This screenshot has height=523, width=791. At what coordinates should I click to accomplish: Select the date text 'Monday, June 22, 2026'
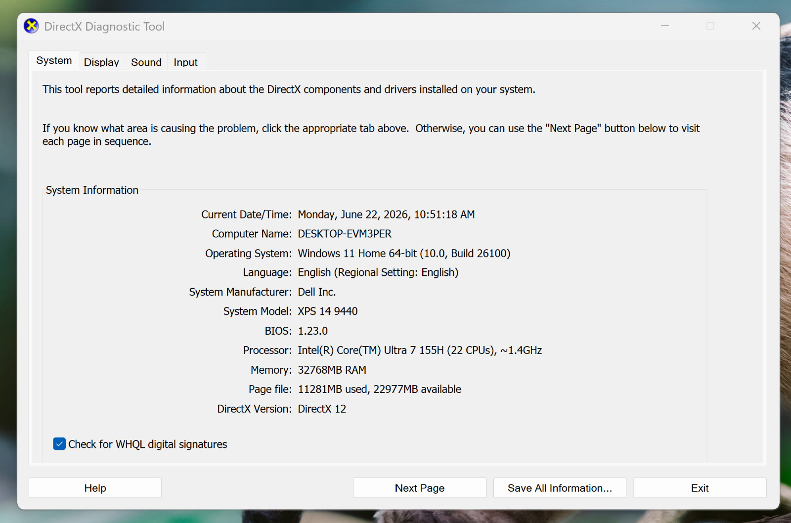click(353, 215)
